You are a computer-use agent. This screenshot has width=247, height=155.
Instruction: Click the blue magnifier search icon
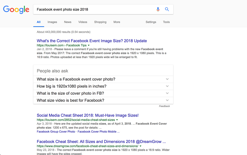[x=167, y=10]
